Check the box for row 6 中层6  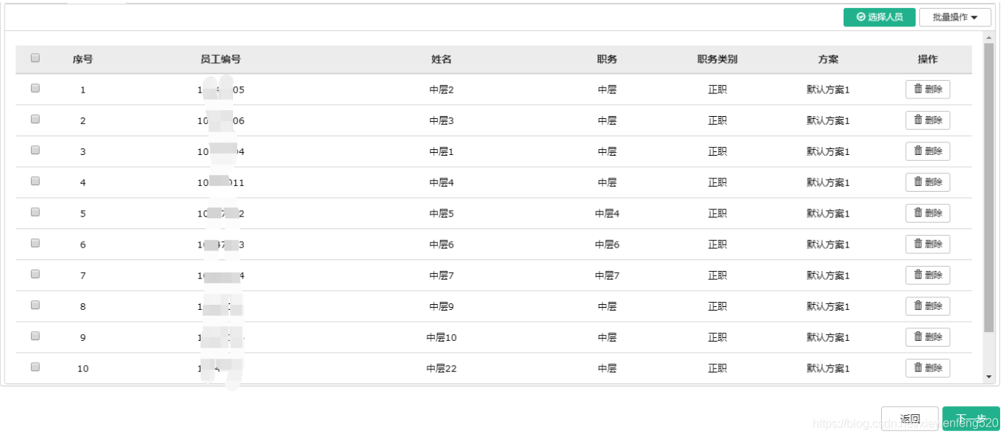[35, 243]
